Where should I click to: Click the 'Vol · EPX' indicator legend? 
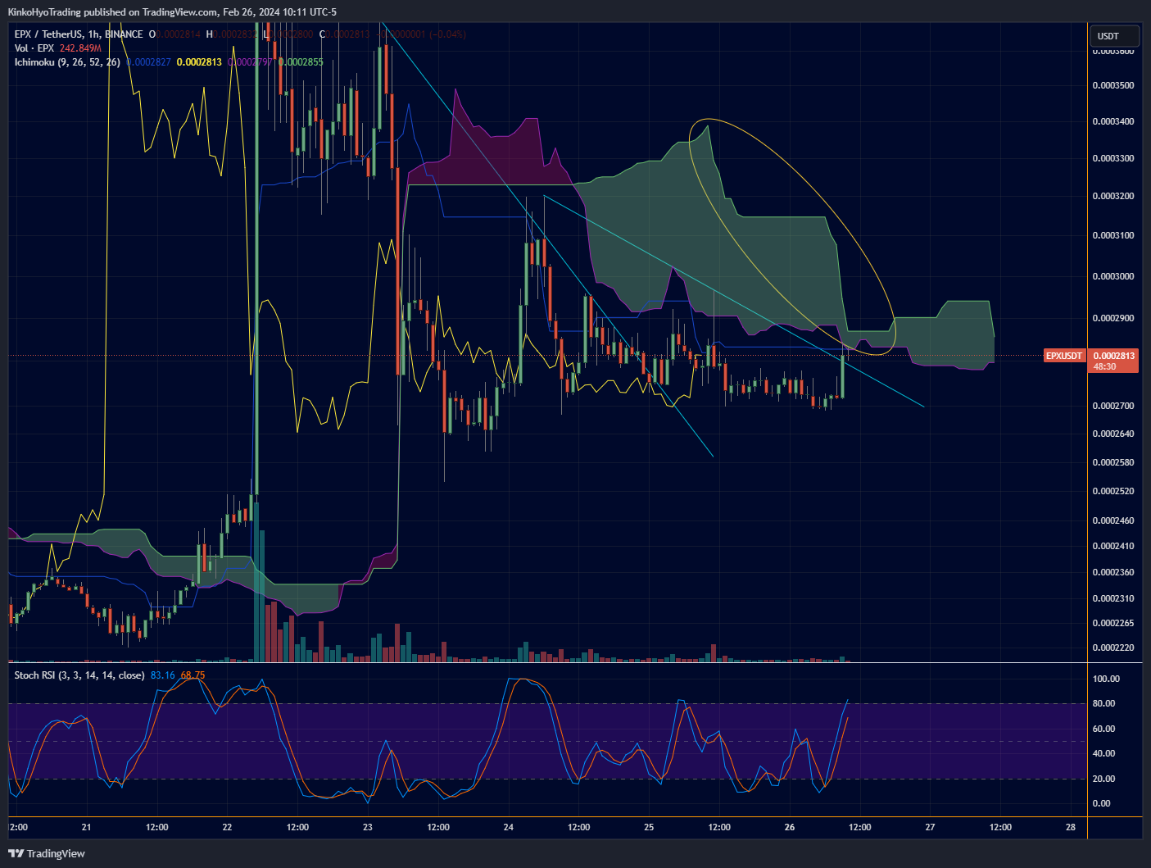(x=34, y=48)
